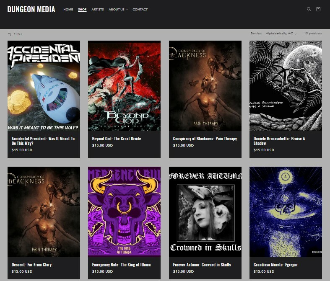Click the 'Sort by:' label
This screenshot has height=281, width=330.
[x=256, y=34]
